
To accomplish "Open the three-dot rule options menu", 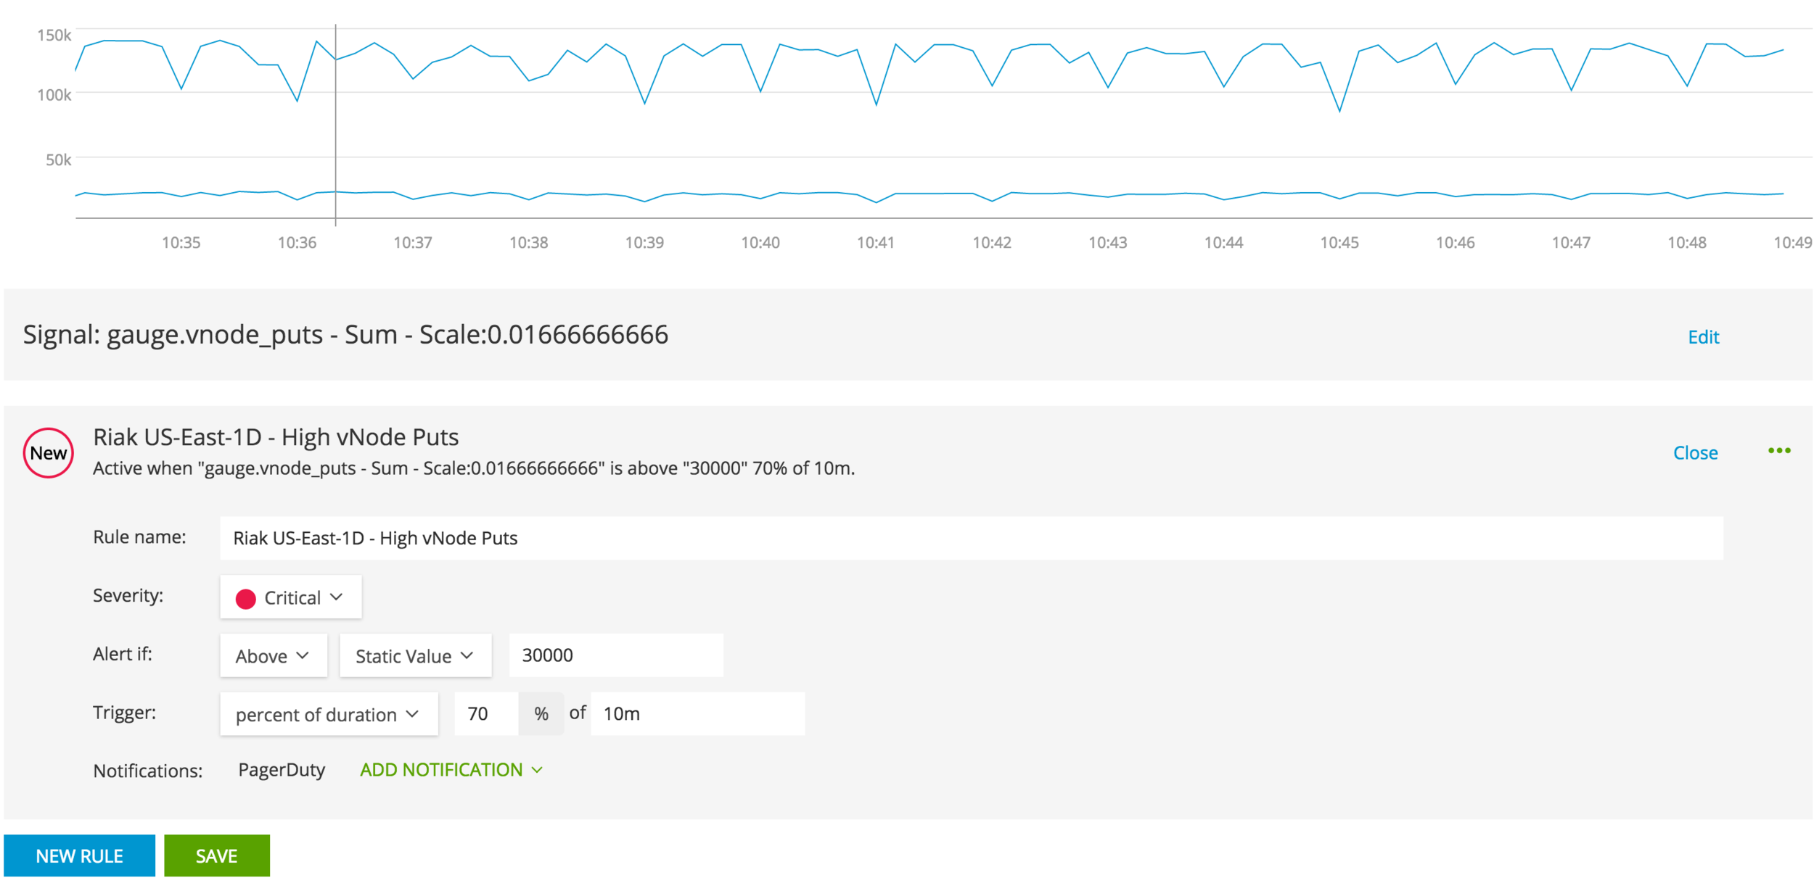I will [x=1778, y=451].
